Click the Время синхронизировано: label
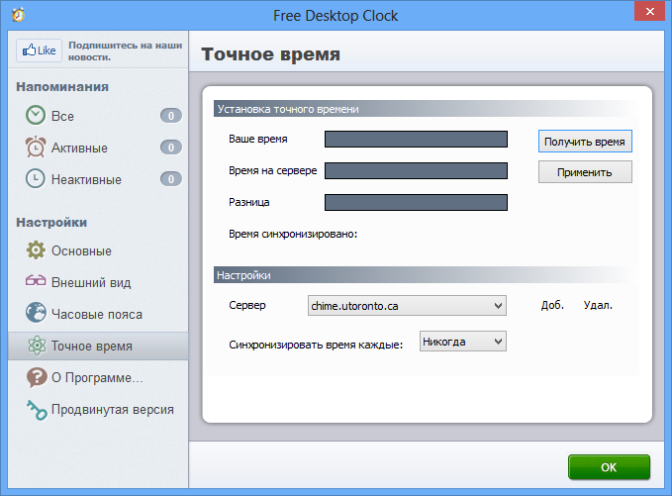This screenshot has height=496, width=672. [293, 234]
